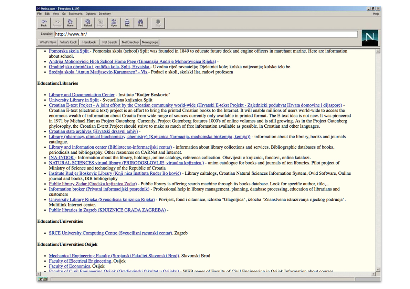This screenshot has width=410, height=289.
Task: Click the horizontal scrollbar right arrow
Action: 374,274
